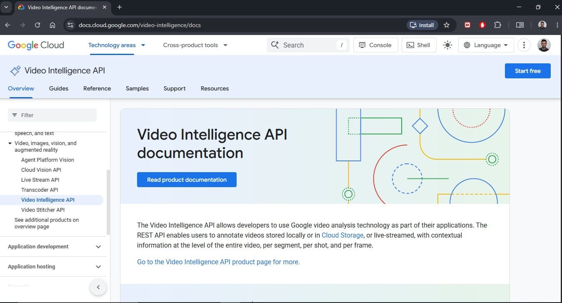The width and height of the screenshot is (562, 303).
Task: Click the sidebar vertical scrollbar
Action: [x=108, y=202]
